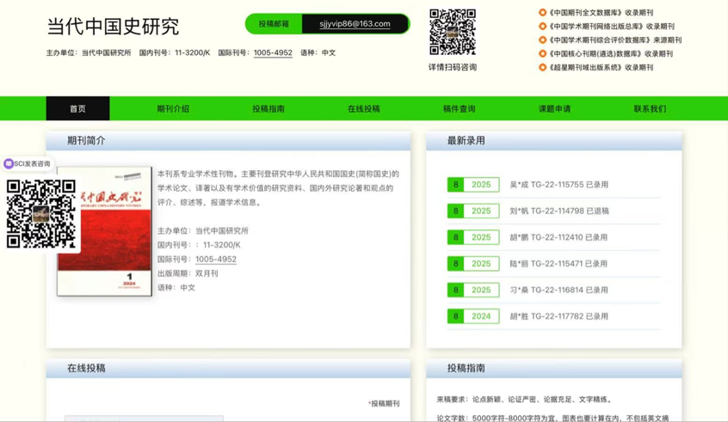Click orange bullet beside 超星期刊域出版系统
This screenshot has width=728, height=422.
(542, 67)
